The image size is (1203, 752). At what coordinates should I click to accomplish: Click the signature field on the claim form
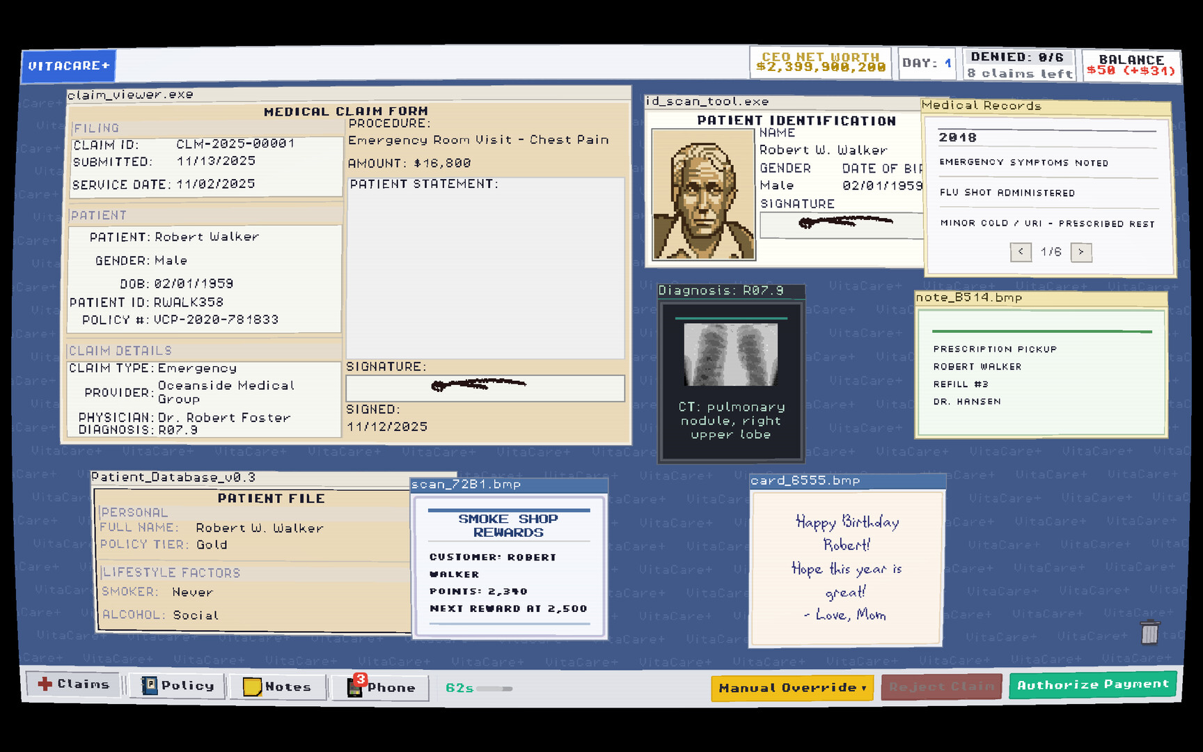[485, 388]
